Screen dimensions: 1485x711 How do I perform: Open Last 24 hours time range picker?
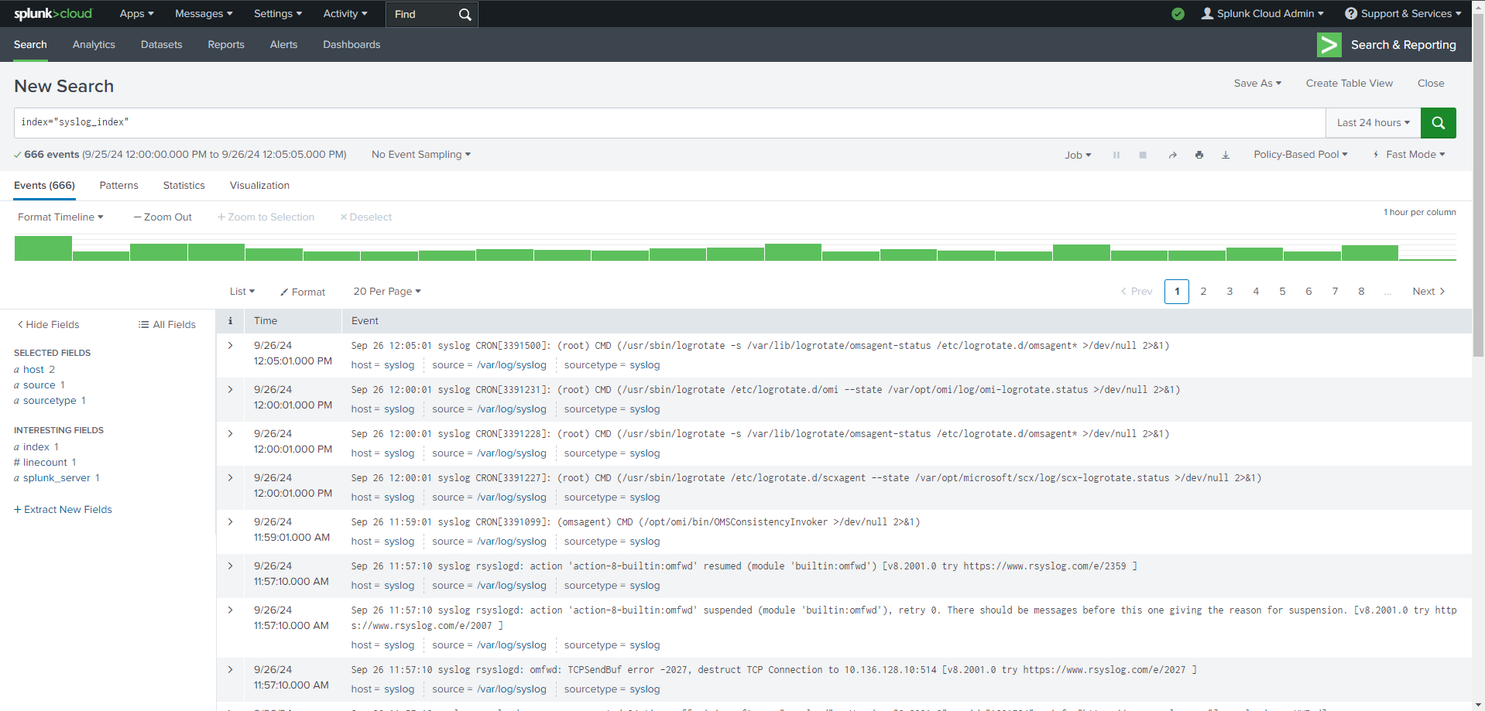pos(1374,122)
